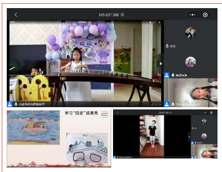This screenshot has width=222, height=172.
Task: Select second avatar in lower-right screenshot sidebar
Action: click(x=204, y=136)
